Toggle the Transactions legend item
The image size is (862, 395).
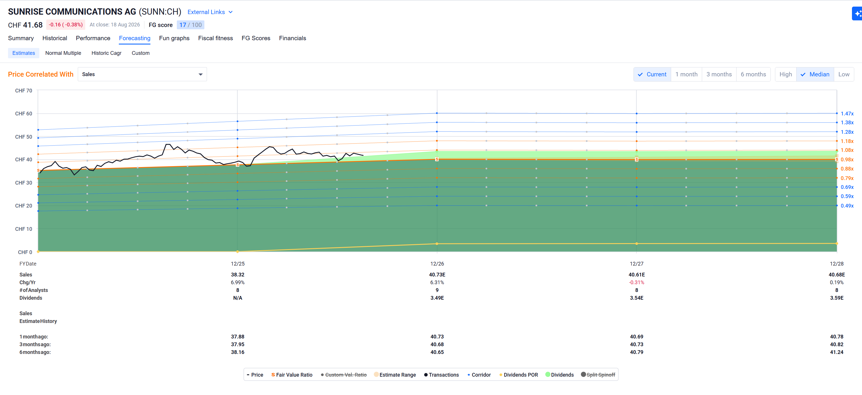pyautogui.click(x=441, y=375)
